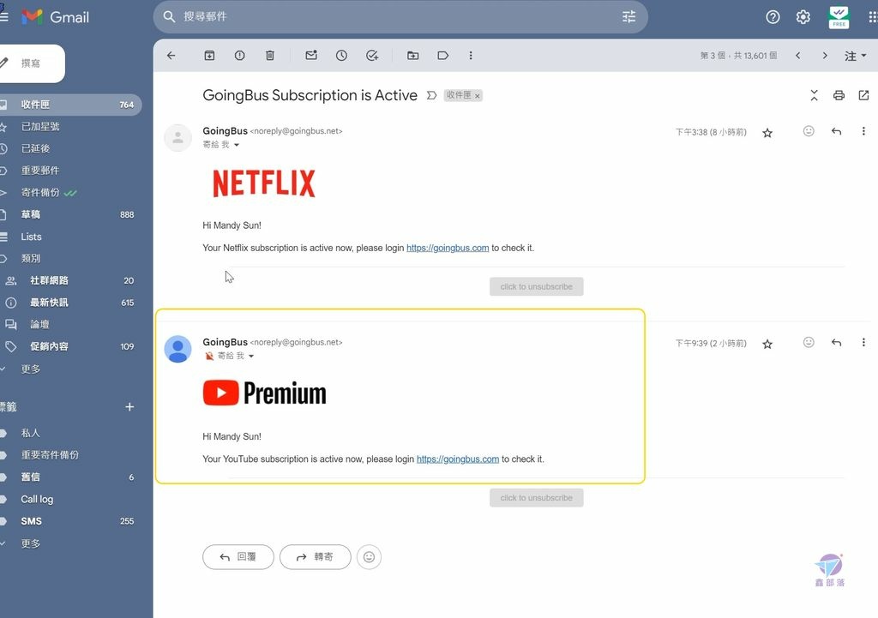The image size is (878, 618).
Task: Open Gmail support help icon
Action: tap(773, 17)
